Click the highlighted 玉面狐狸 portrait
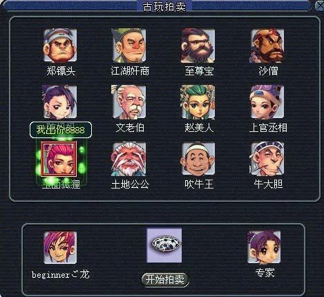The height and width of the screenshot is (297, 324). (x=59, y=158)
